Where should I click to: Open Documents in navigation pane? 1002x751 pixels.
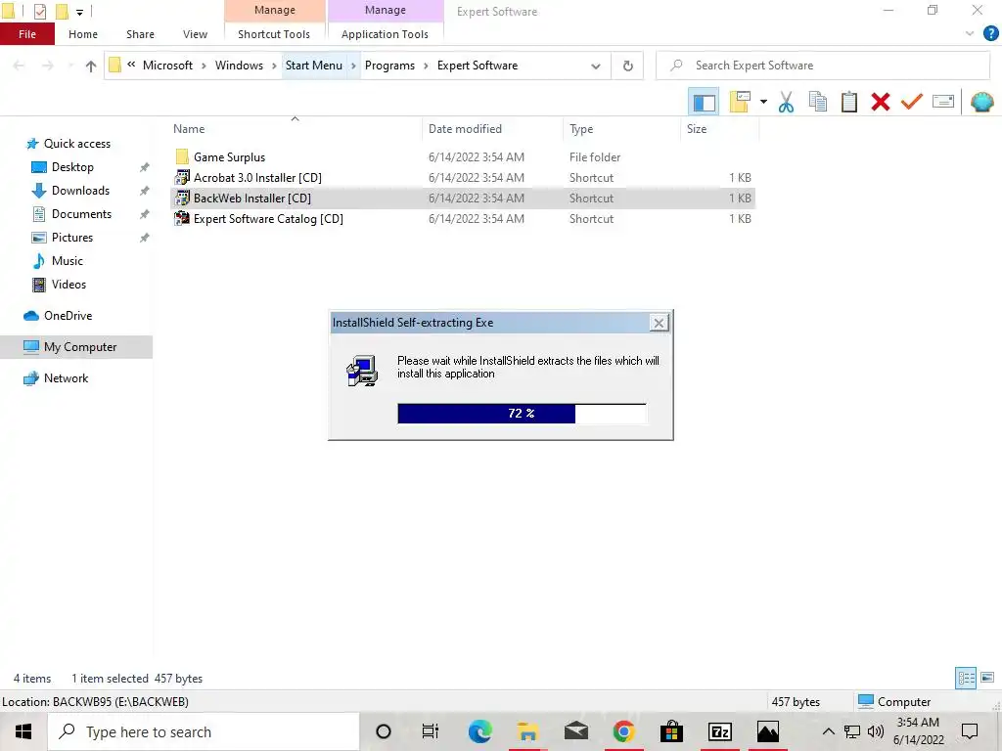click(82, 214)
